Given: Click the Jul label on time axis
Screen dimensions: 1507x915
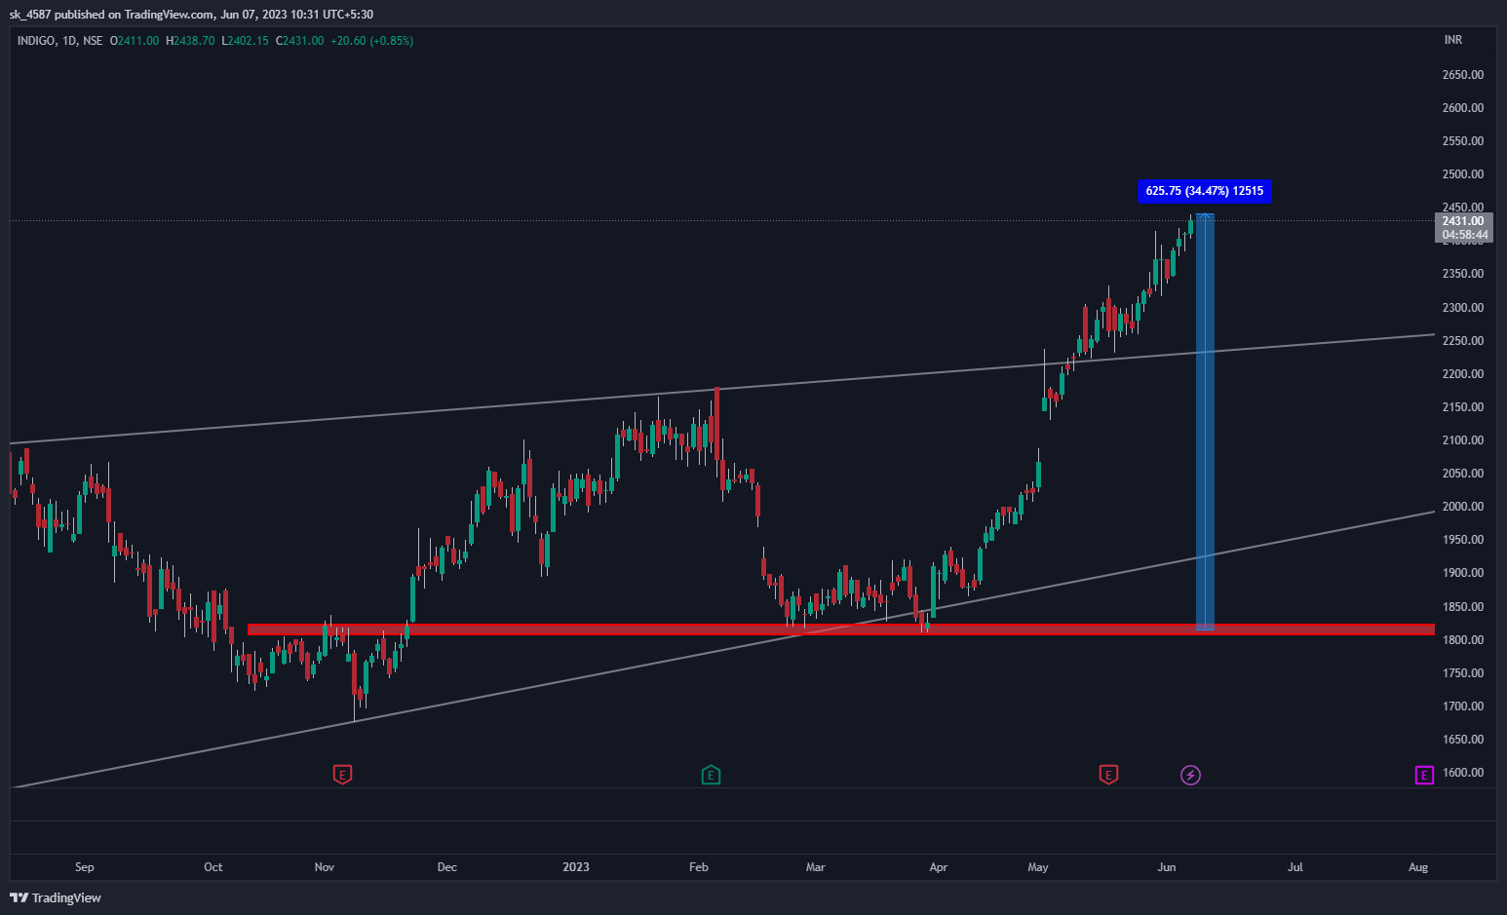Looking at the screenshot, I should 1295,867.
